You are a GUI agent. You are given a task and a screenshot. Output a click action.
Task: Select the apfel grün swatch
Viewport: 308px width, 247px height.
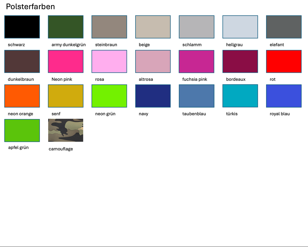[22, 130]
